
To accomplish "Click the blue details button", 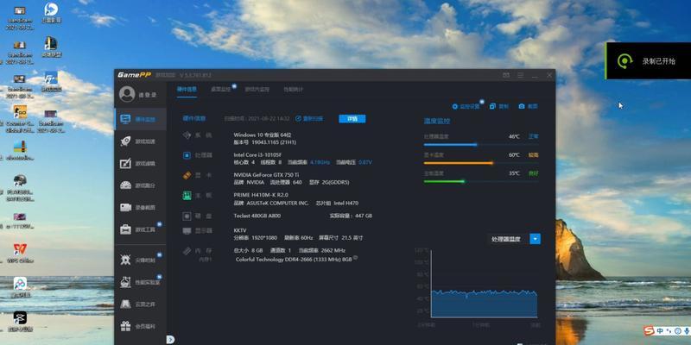I will pyautogui.click(x=352, y=118).
